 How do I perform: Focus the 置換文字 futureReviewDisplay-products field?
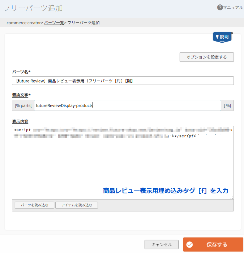point(128,106)
